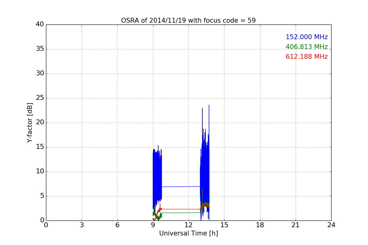Select the 612.188 MHz legend label

tap(307, 57)
